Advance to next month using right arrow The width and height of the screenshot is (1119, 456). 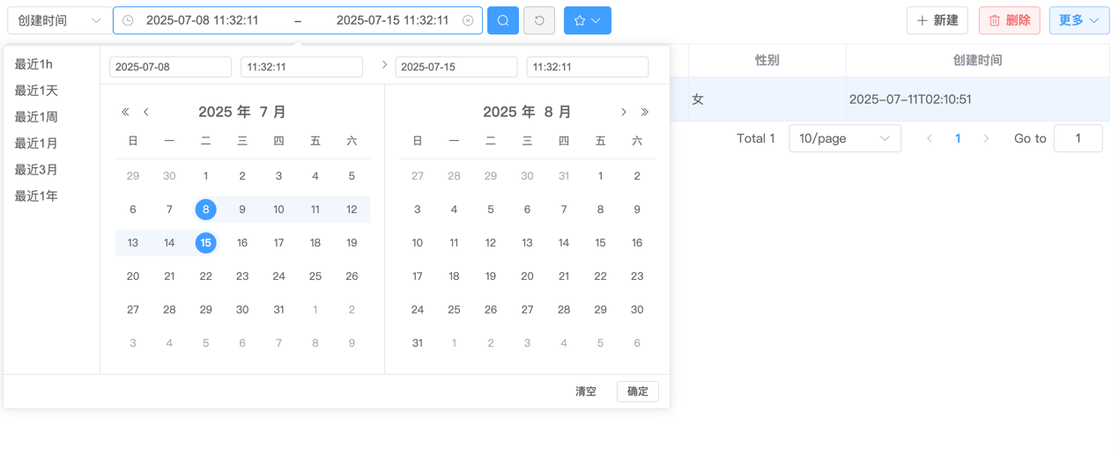click(624, 112)
